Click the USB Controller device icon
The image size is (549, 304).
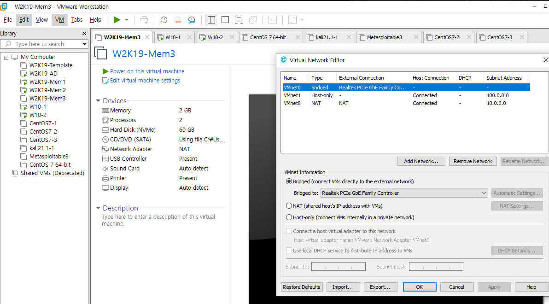105,159
